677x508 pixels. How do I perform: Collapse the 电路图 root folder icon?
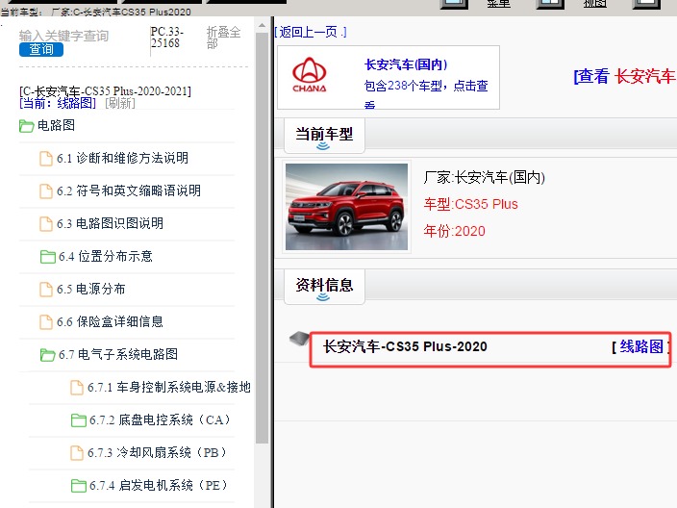click(26, 126)
